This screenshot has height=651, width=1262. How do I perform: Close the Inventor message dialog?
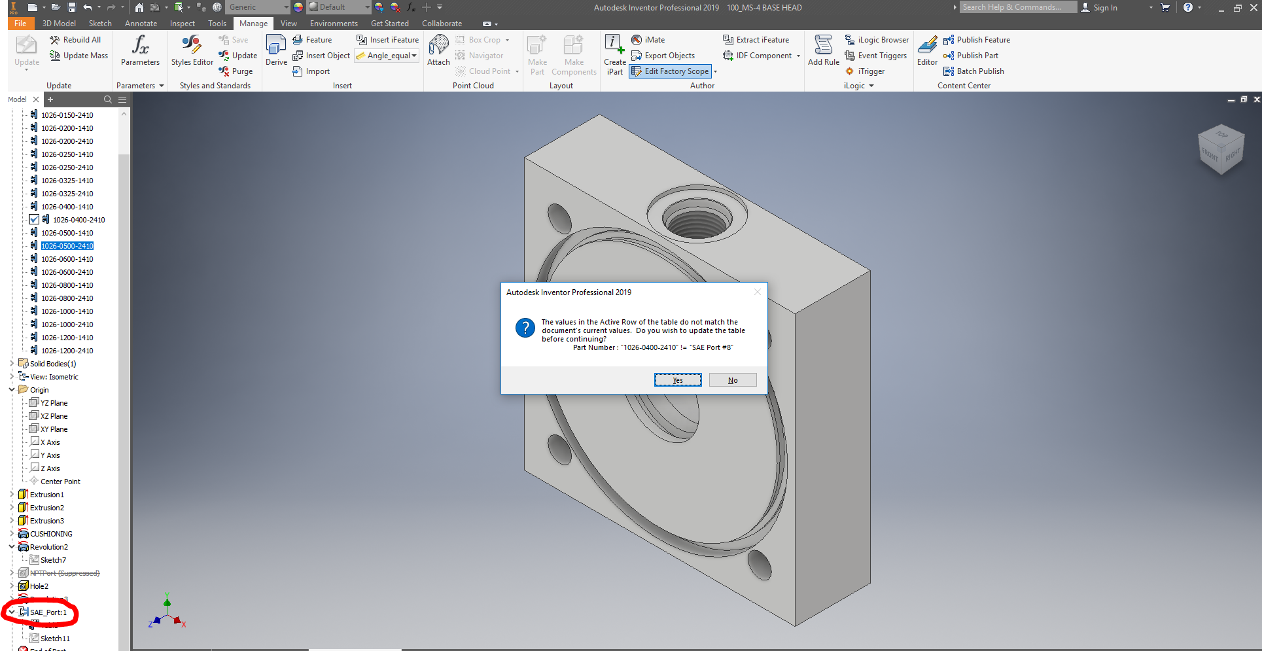[x=758, y=292]
